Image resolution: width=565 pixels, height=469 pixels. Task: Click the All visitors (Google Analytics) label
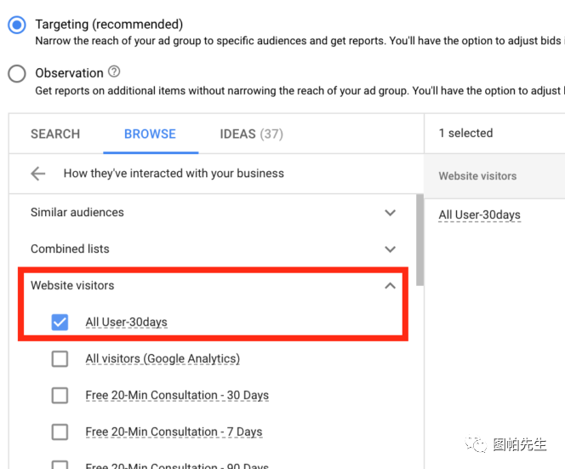tap(163, 359)
